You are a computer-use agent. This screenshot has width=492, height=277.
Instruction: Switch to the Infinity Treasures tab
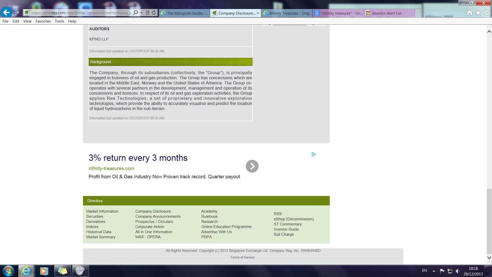click(287, 13)
